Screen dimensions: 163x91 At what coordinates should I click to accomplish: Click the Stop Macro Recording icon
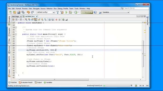point(60,19)
